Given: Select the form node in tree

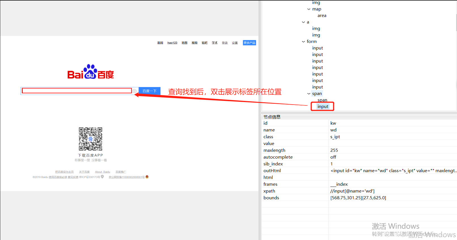Looking at the screenshot, I should [x=312, y=42].
